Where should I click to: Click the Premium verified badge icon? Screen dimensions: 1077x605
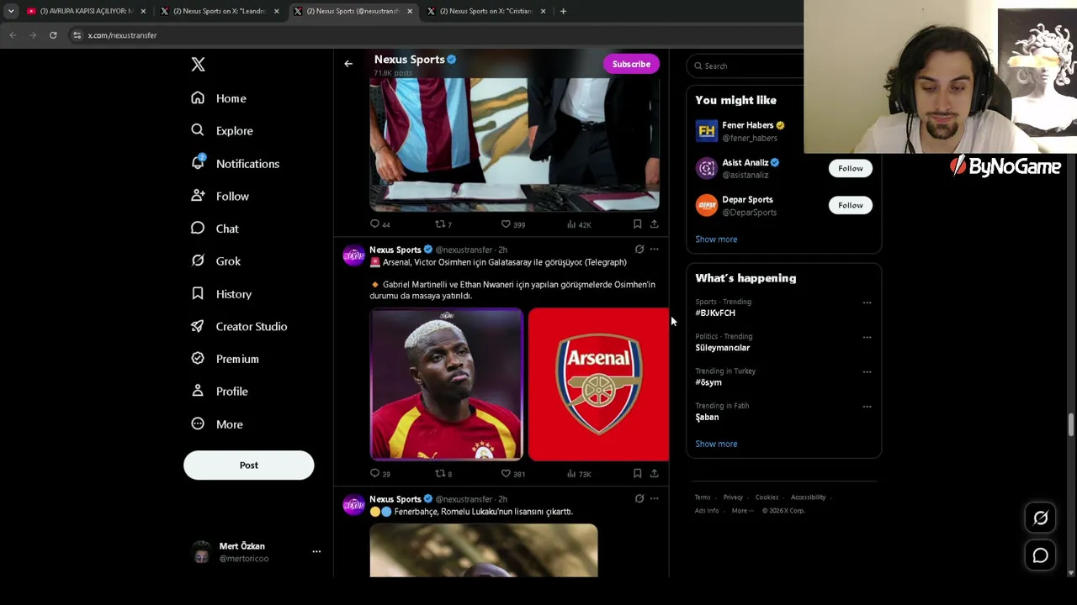click(x=198, y=359)
